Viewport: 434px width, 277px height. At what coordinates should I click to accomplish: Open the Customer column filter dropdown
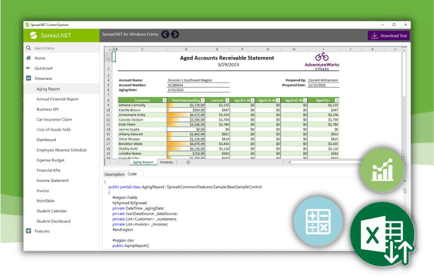point(164,100)
